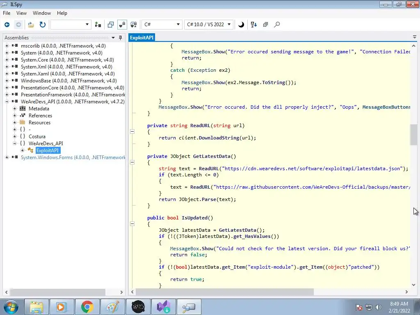Click the manage assembly lists icon
This screenshot has width=420, height=315.
pos(98,25)
